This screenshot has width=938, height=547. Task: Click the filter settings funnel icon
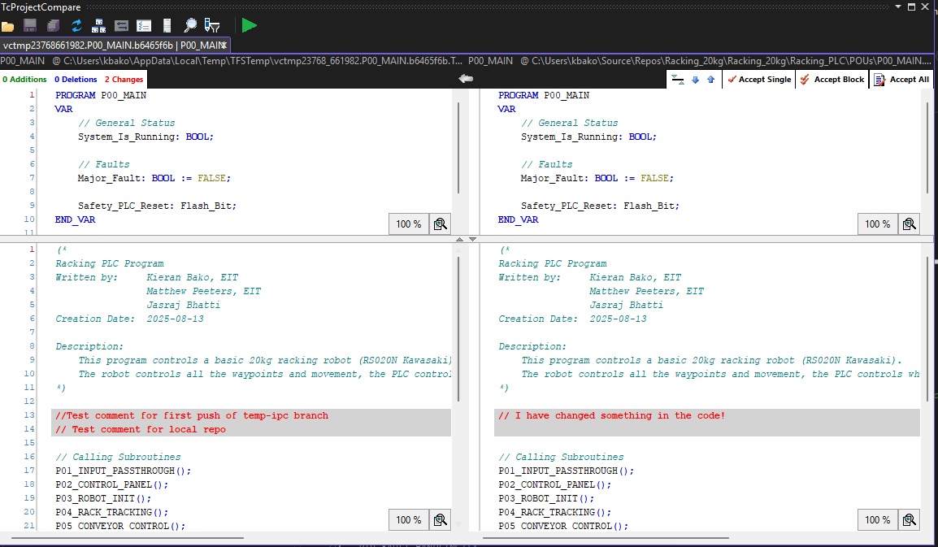[212, 25]
